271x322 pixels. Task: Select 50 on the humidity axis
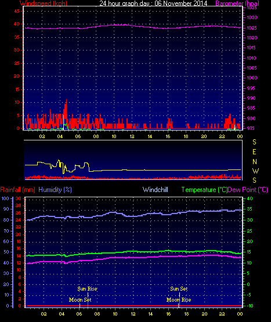6,252
